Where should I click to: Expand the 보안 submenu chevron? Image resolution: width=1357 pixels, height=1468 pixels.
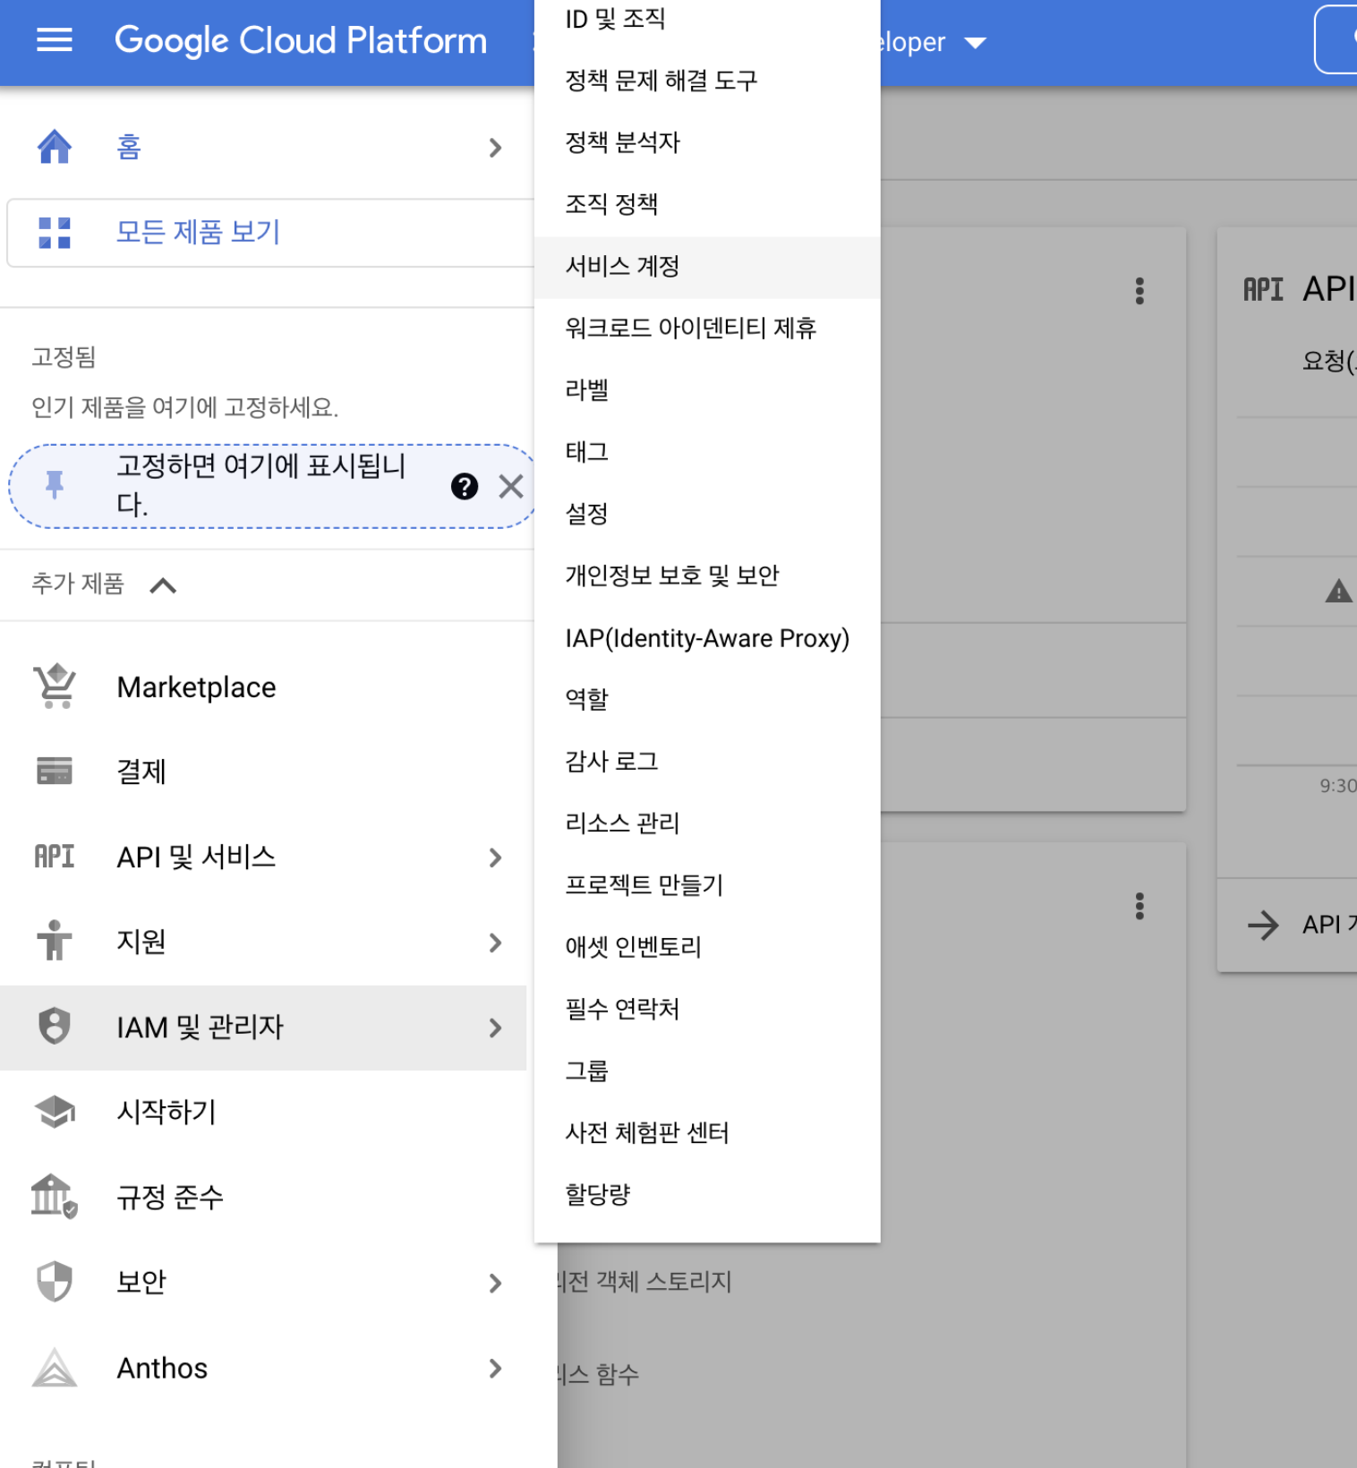[x=495, y=1283]
